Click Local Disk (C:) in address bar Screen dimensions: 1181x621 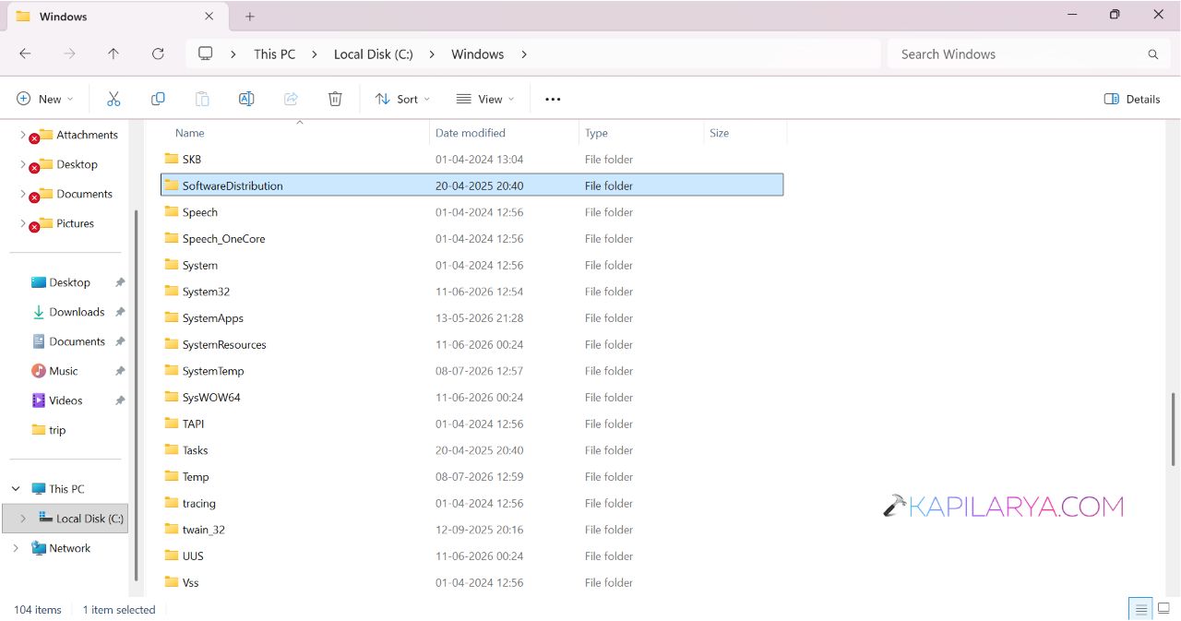pyautogui.click(x=374, y=54)
